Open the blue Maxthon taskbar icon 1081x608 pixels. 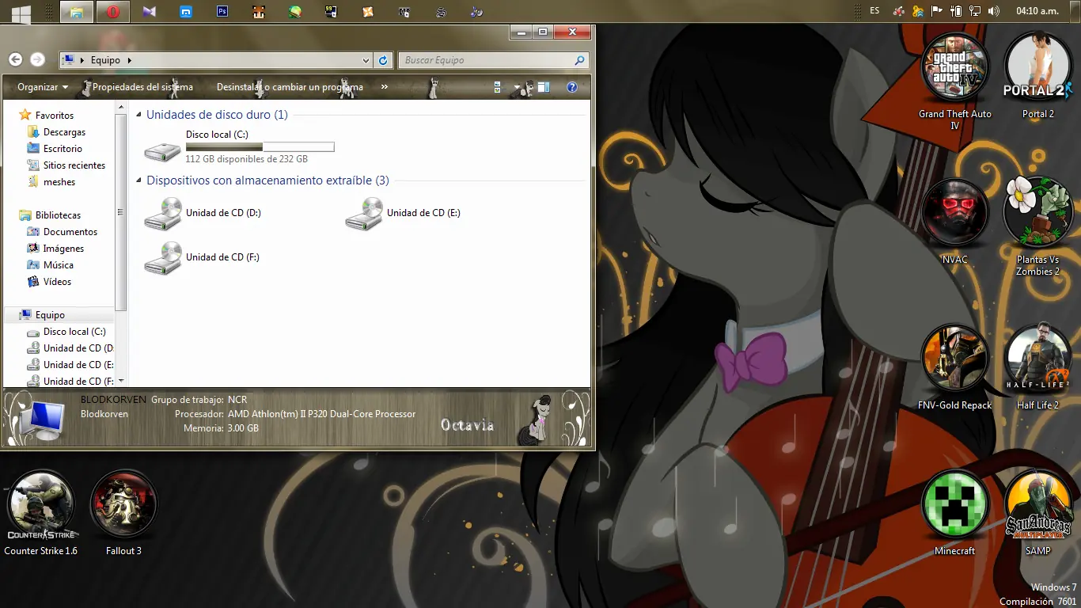[186, 12]
